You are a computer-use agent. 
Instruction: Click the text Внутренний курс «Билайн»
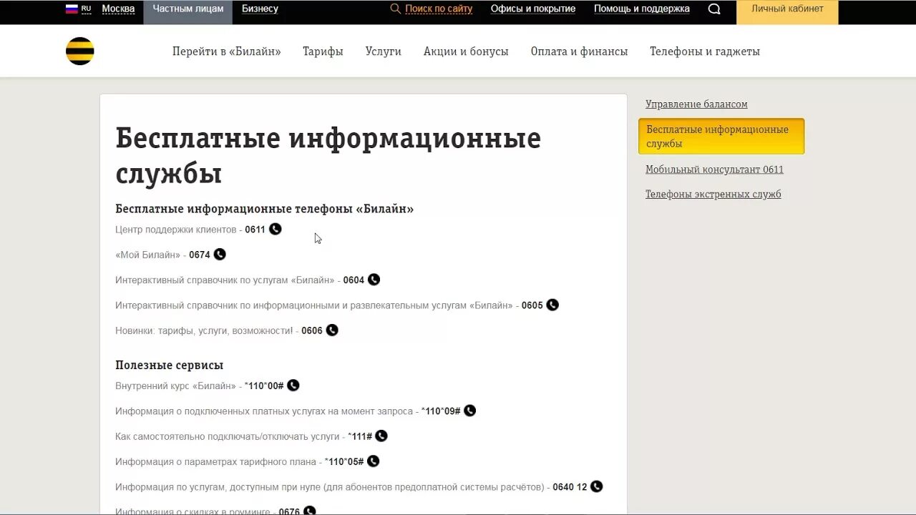[175, 386]
